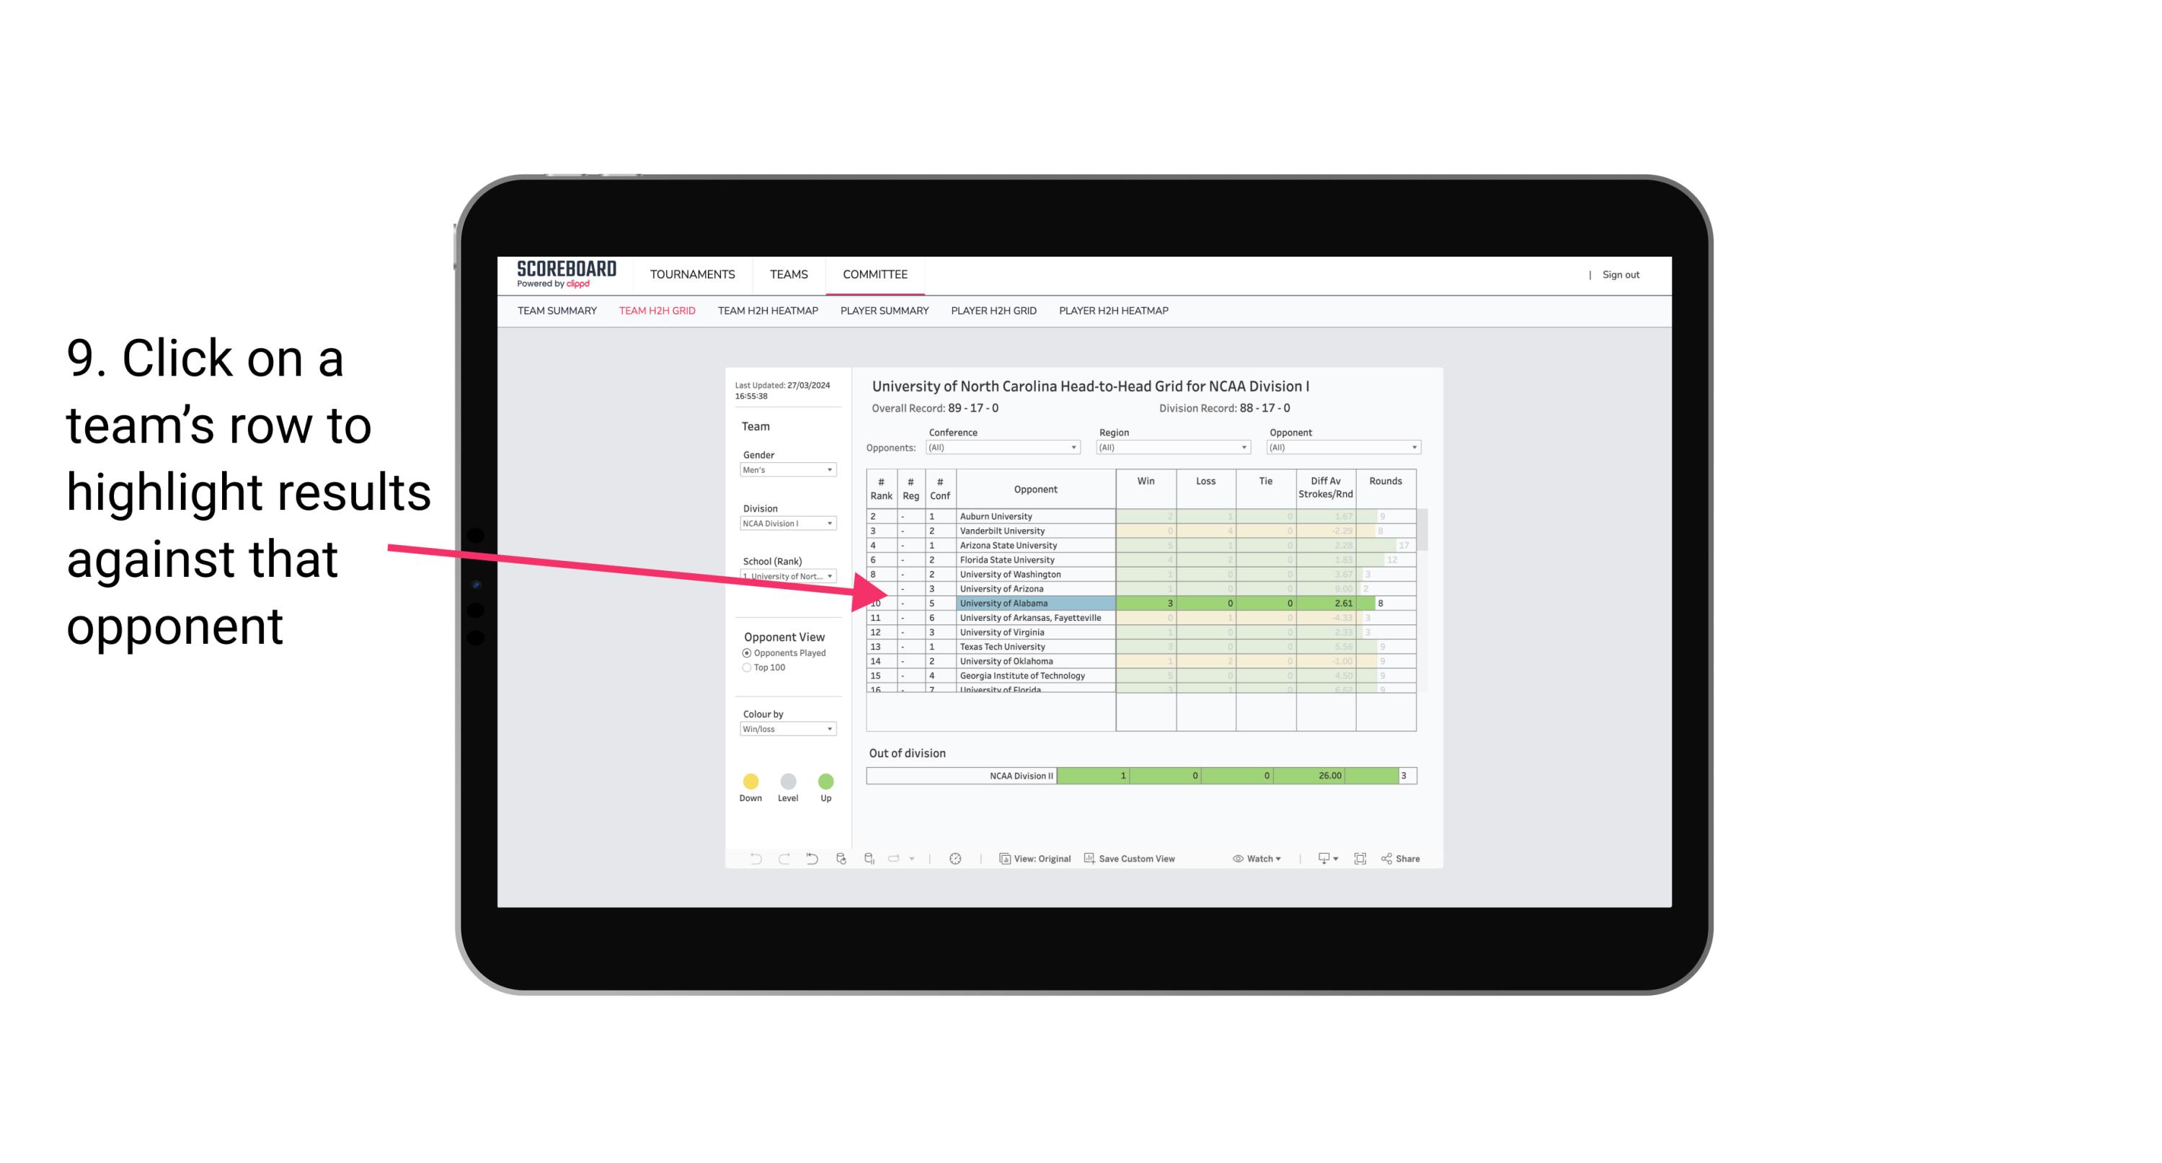The image size is (2162, 1163).
Task: Click the presentation/screen cast icon
Action: click(1317, 859)
